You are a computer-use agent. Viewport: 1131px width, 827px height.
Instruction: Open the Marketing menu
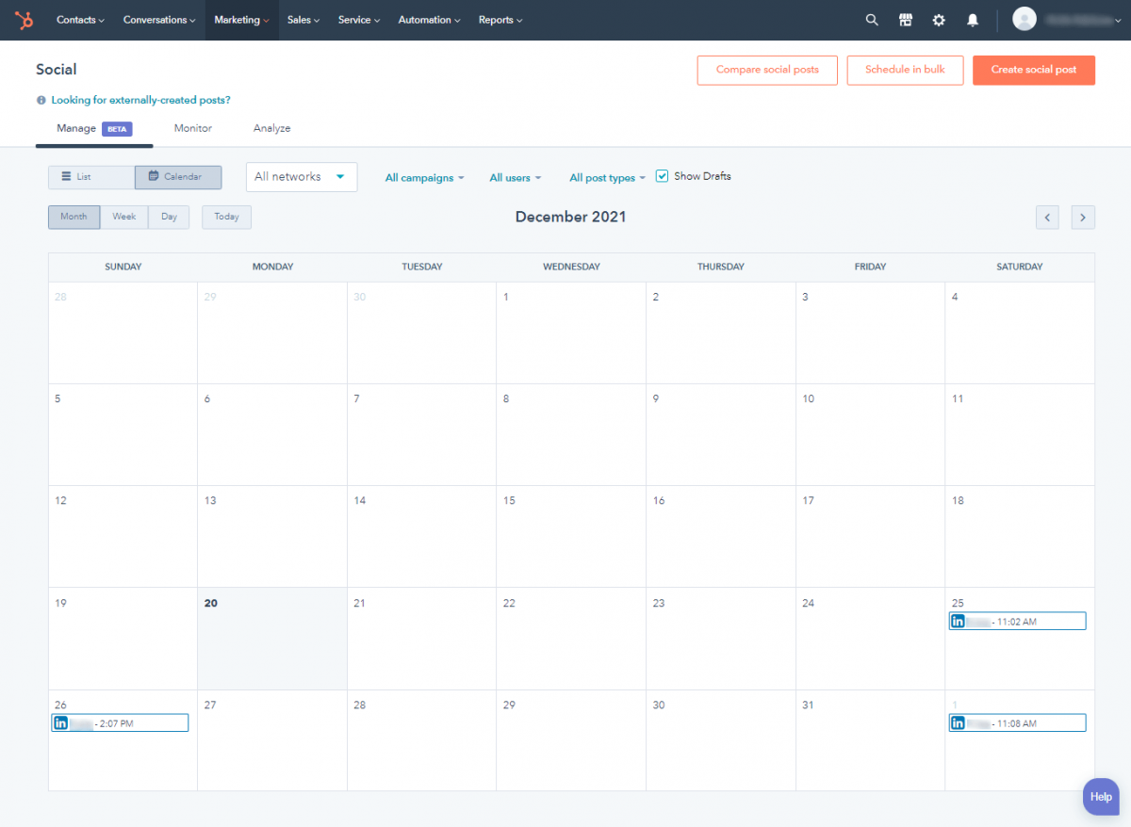(x=241, y=20)
